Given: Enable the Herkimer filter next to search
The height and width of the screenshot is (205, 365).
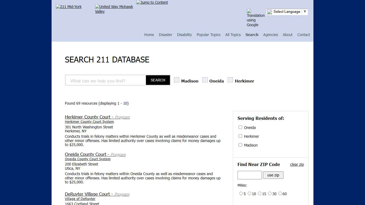Looking at the screenshot, I should tap(230, 80).
